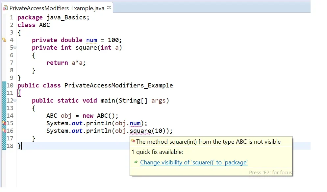Click the opening brace on line 11
The height and width of the screenshot is (192, 327).
[x=19, y=93]
